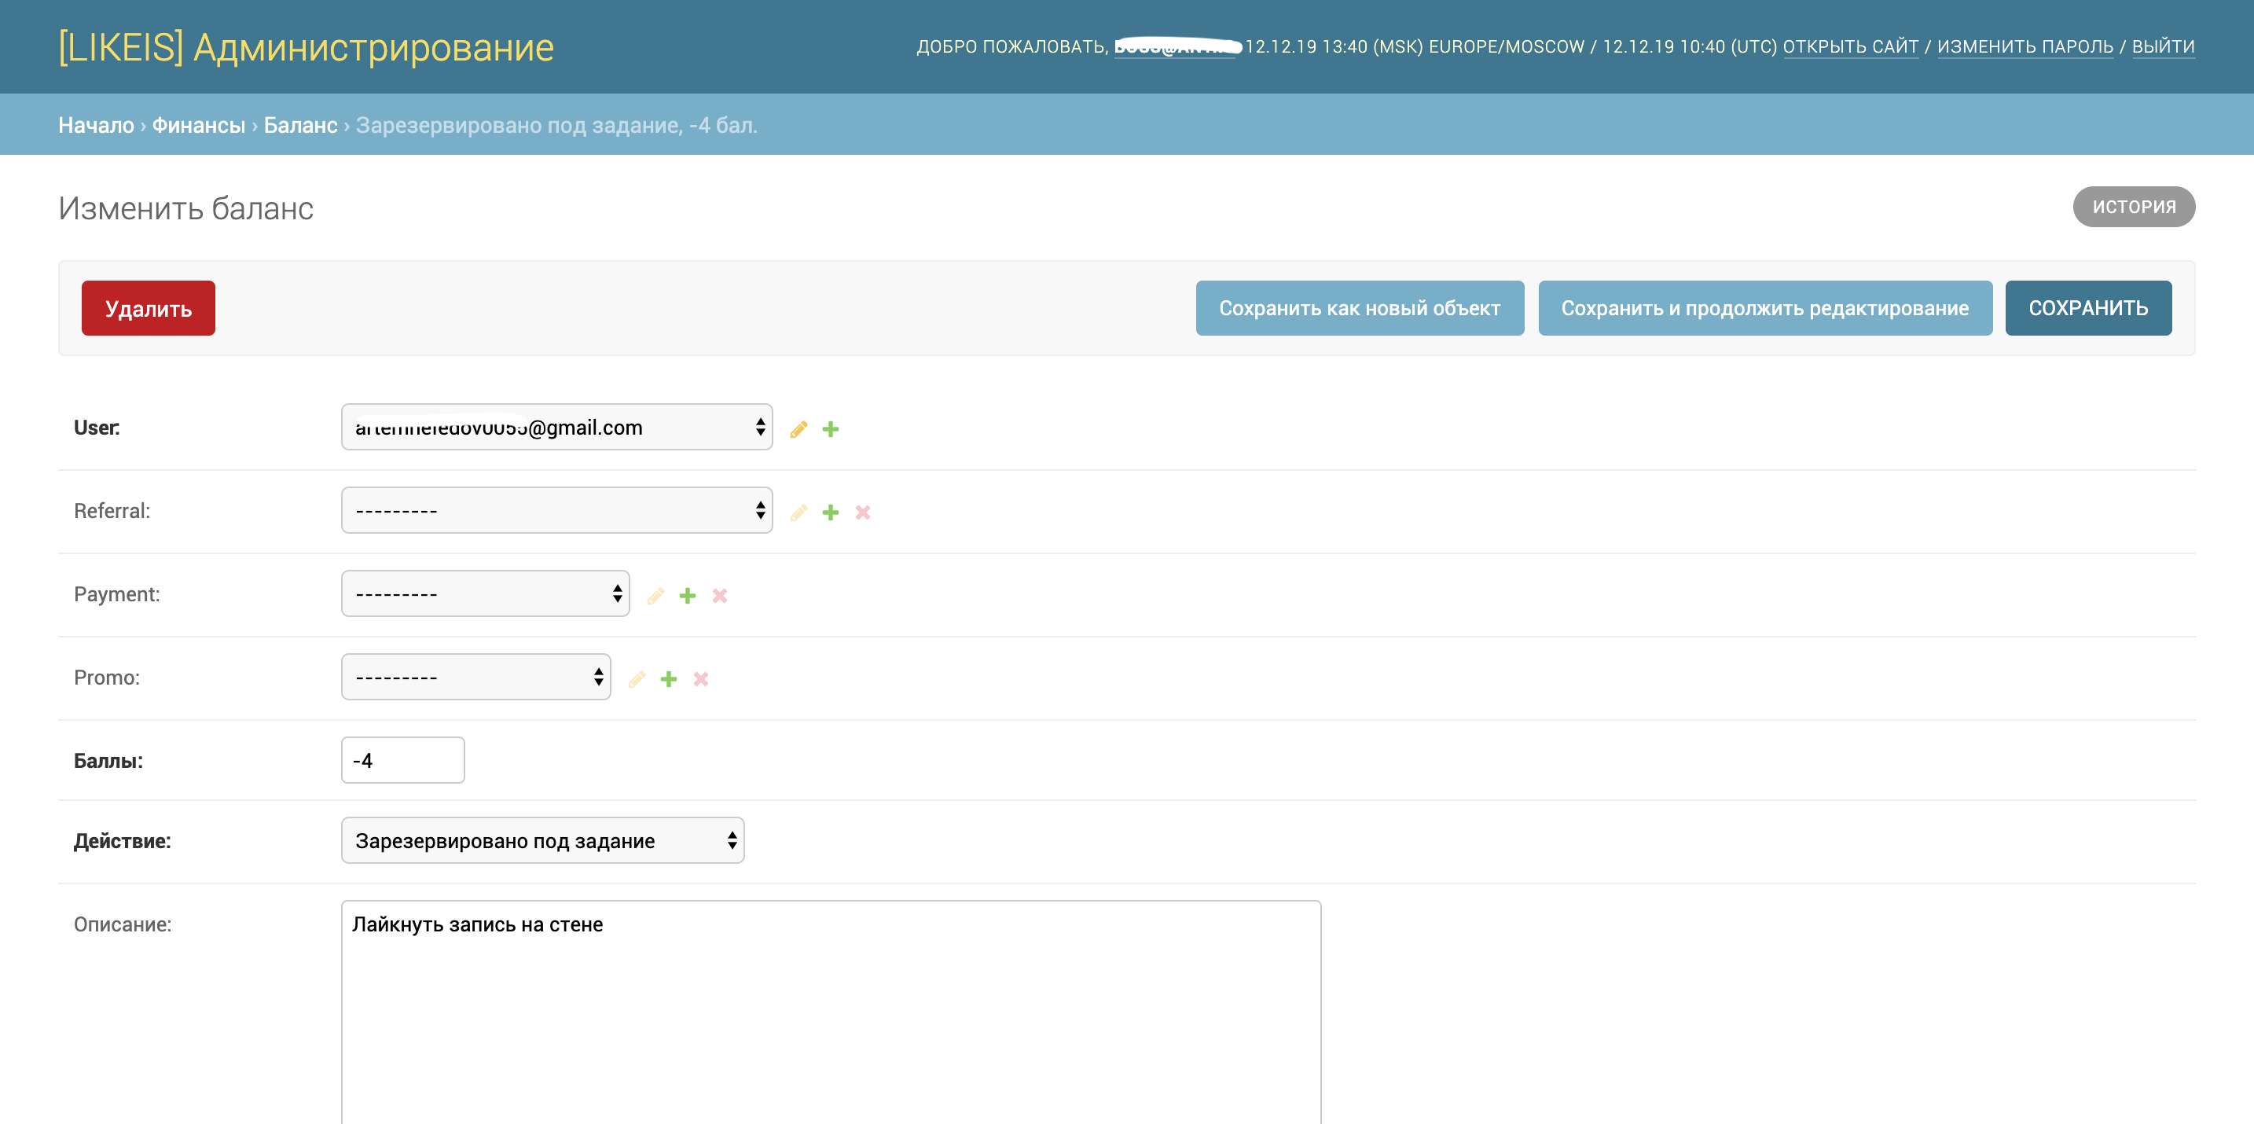Viewport: 2254px width, 1124px height.
Task: Click Сохранить как новый объект
Action: pos(1359,308)
